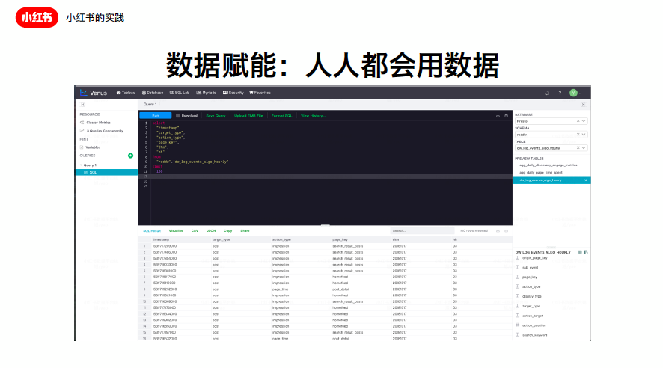Click the blue Run button
Image resolution: width=663 pixels, height=368 pixels.
click(x=155, y=115)
